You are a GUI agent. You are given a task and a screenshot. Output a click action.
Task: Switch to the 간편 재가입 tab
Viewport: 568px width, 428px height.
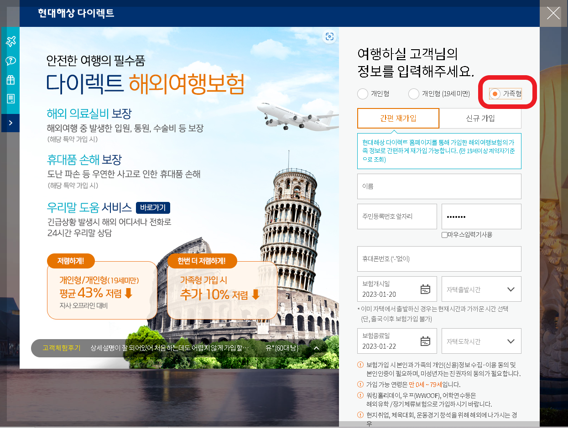point(398,118)
